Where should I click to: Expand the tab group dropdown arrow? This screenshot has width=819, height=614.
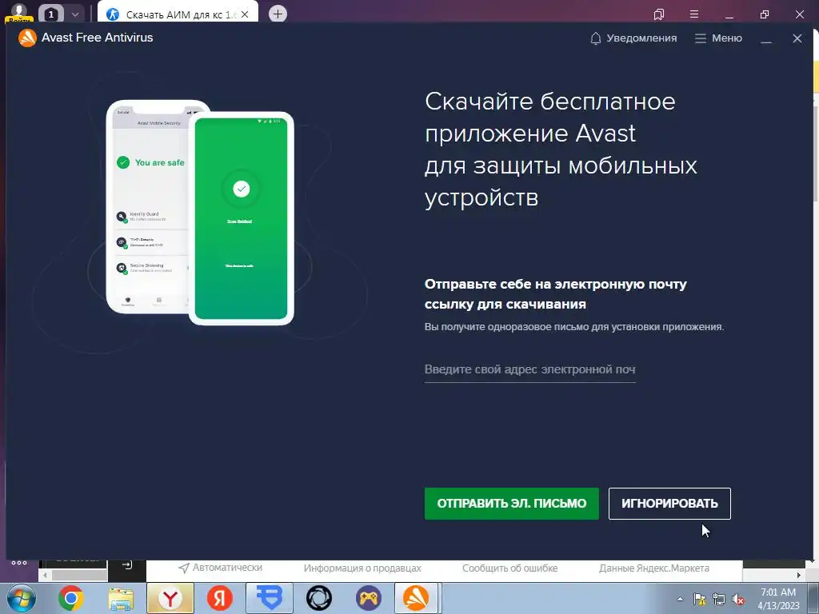74,14
